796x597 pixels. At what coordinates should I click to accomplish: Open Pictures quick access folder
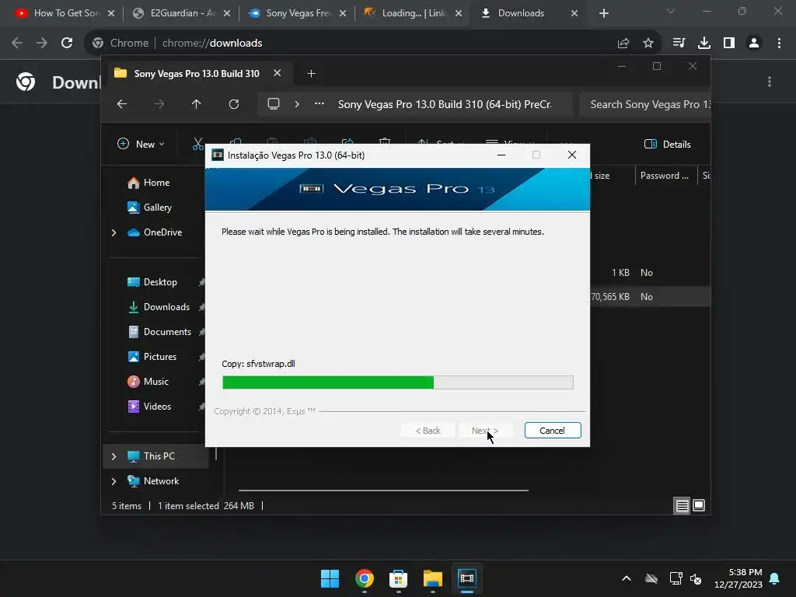(x=160, y=357)
